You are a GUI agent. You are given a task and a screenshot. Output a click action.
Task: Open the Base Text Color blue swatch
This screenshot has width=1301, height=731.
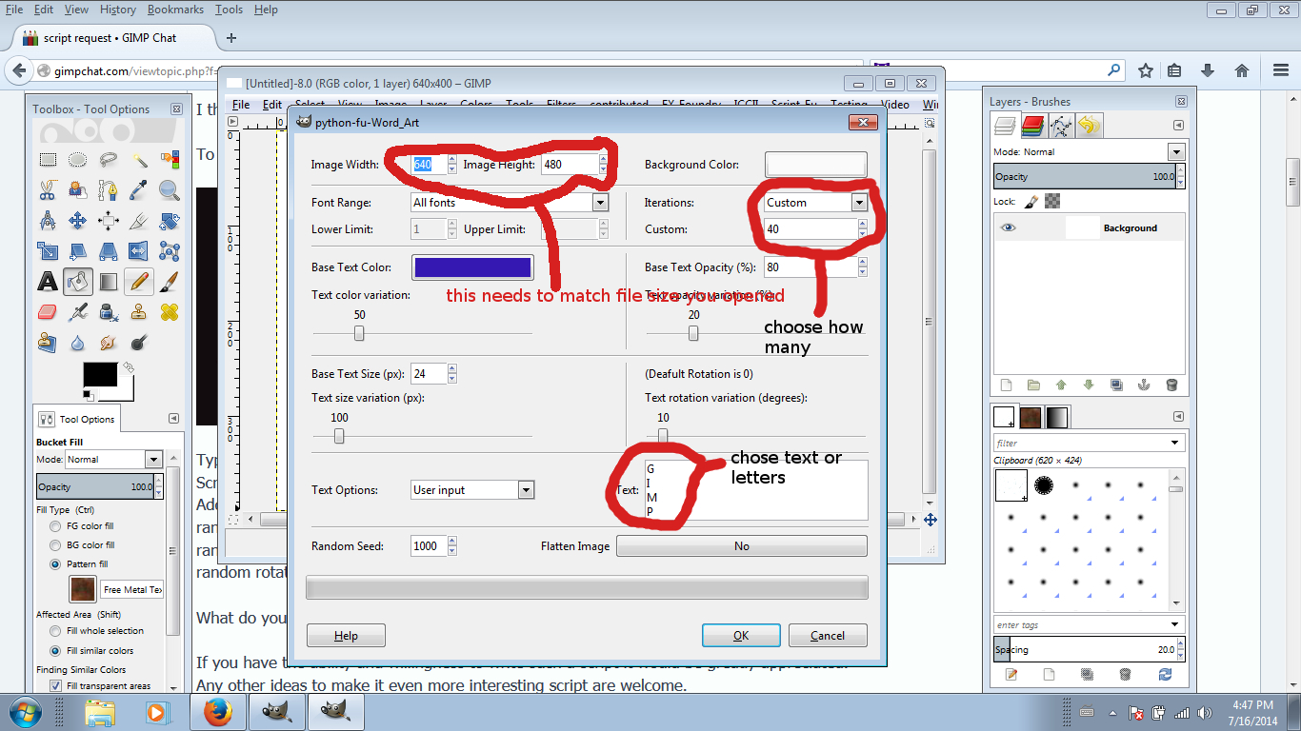[472, 267]
